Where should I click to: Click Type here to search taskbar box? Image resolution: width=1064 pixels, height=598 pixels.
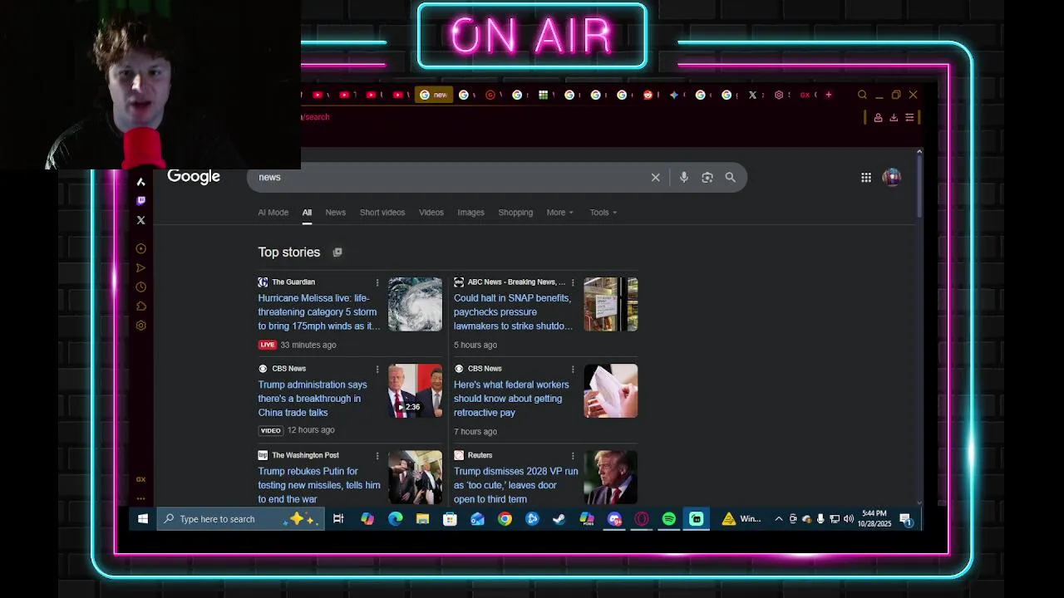coord(241,519)
